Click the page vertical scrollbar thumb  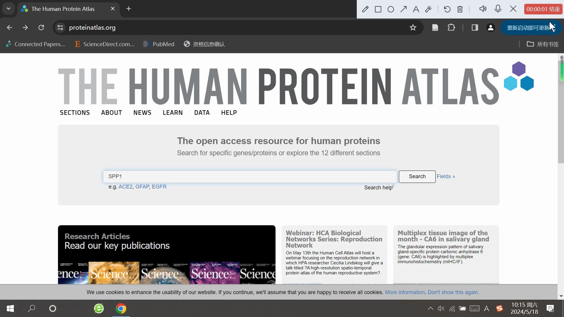[x=561, y=112]
